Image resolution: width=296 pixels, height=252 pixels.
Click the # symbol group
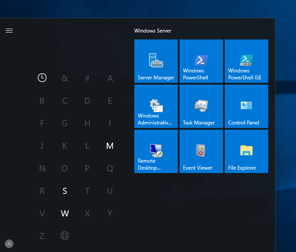(x=87, y=78)
